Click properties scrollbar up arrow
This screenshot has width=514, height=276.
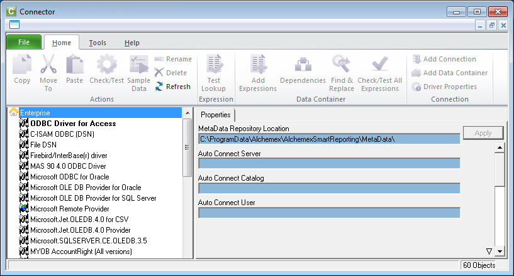click(x=500, y=147)
